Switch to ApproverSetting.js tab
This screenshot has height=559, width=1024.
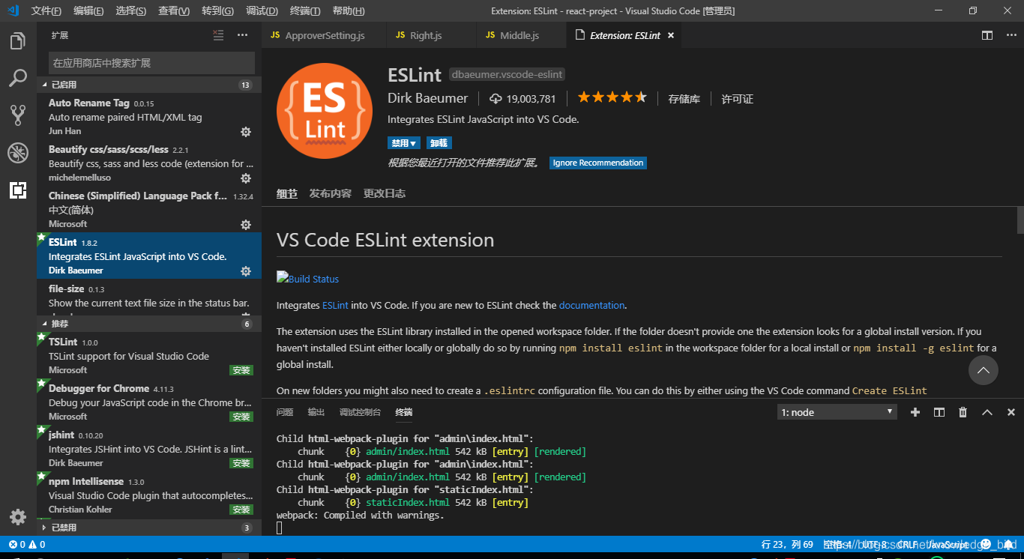324,35
